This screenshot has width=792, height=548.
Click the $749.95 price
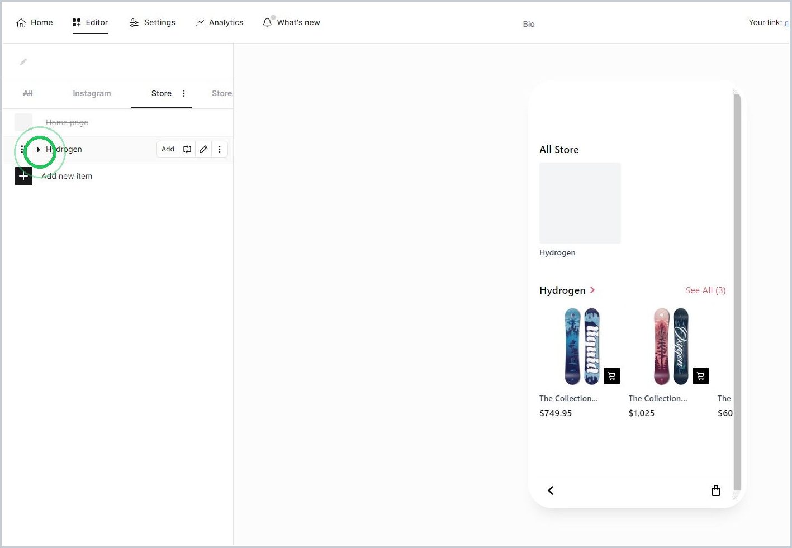click(x=556, y=413)
